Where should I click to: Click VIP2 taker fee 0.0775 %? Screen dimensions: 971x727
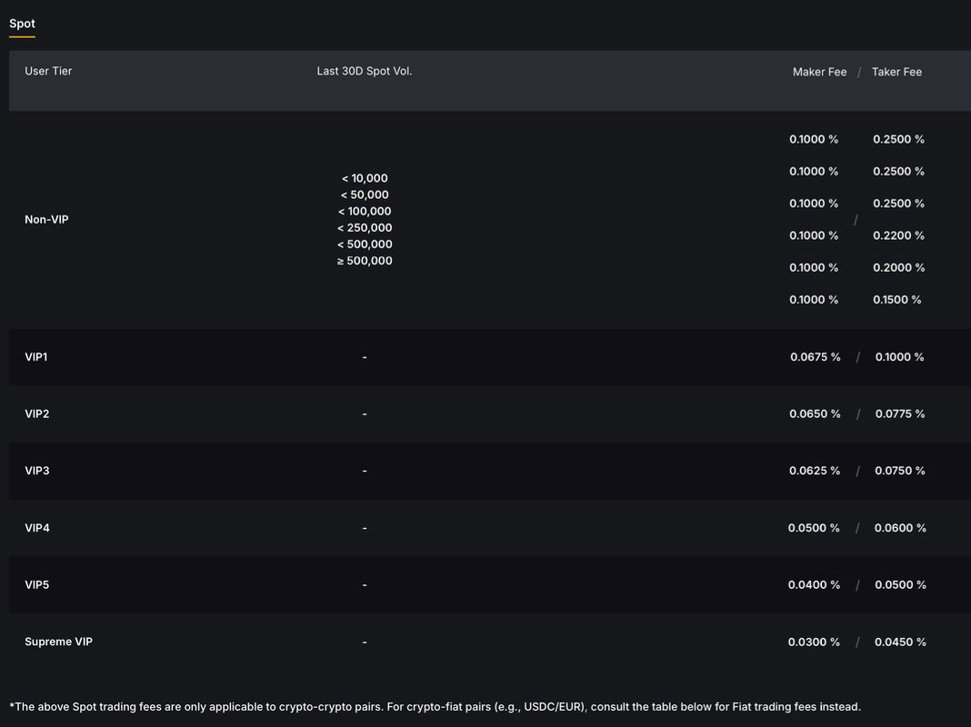tap(900, 413)
